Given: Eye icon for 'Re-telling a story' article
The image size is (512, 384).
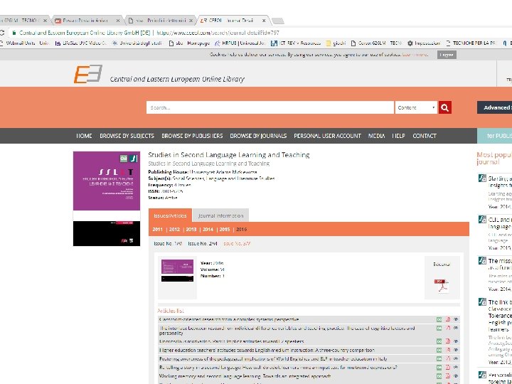Looking at the screenshot, I should click(x=456, y=368).
